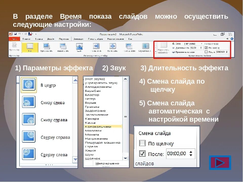Switch to the Анимация tab

tap(78, 39)
